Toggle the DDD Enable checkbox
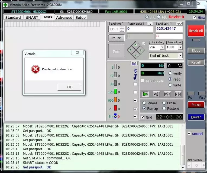207x173 pixels. (x=143, y=81)
